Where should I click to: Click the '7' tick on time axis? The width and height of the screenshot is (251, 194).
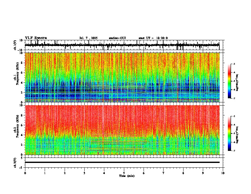click(x=164, y=173)
